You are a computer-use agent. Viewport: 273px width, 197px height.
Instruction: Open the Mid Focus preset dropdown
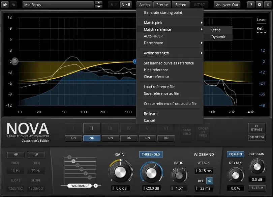tap(58, 5)
